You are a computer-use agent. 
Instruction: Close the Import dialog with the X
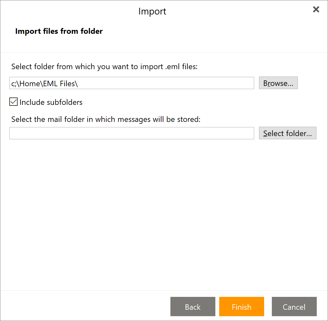(316, 9)
